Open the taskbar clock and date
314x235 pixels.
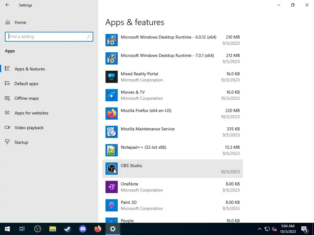(x=288, y=229)
